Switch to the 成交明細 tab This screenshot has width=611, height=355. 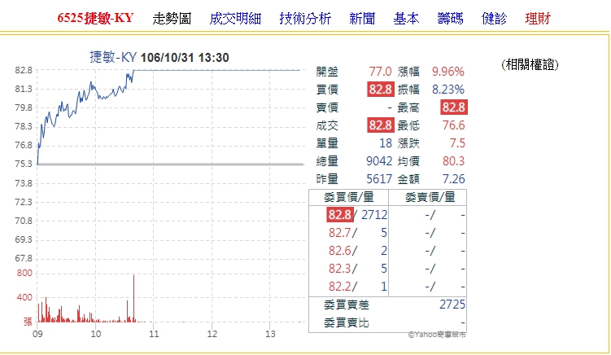point(235,19)
